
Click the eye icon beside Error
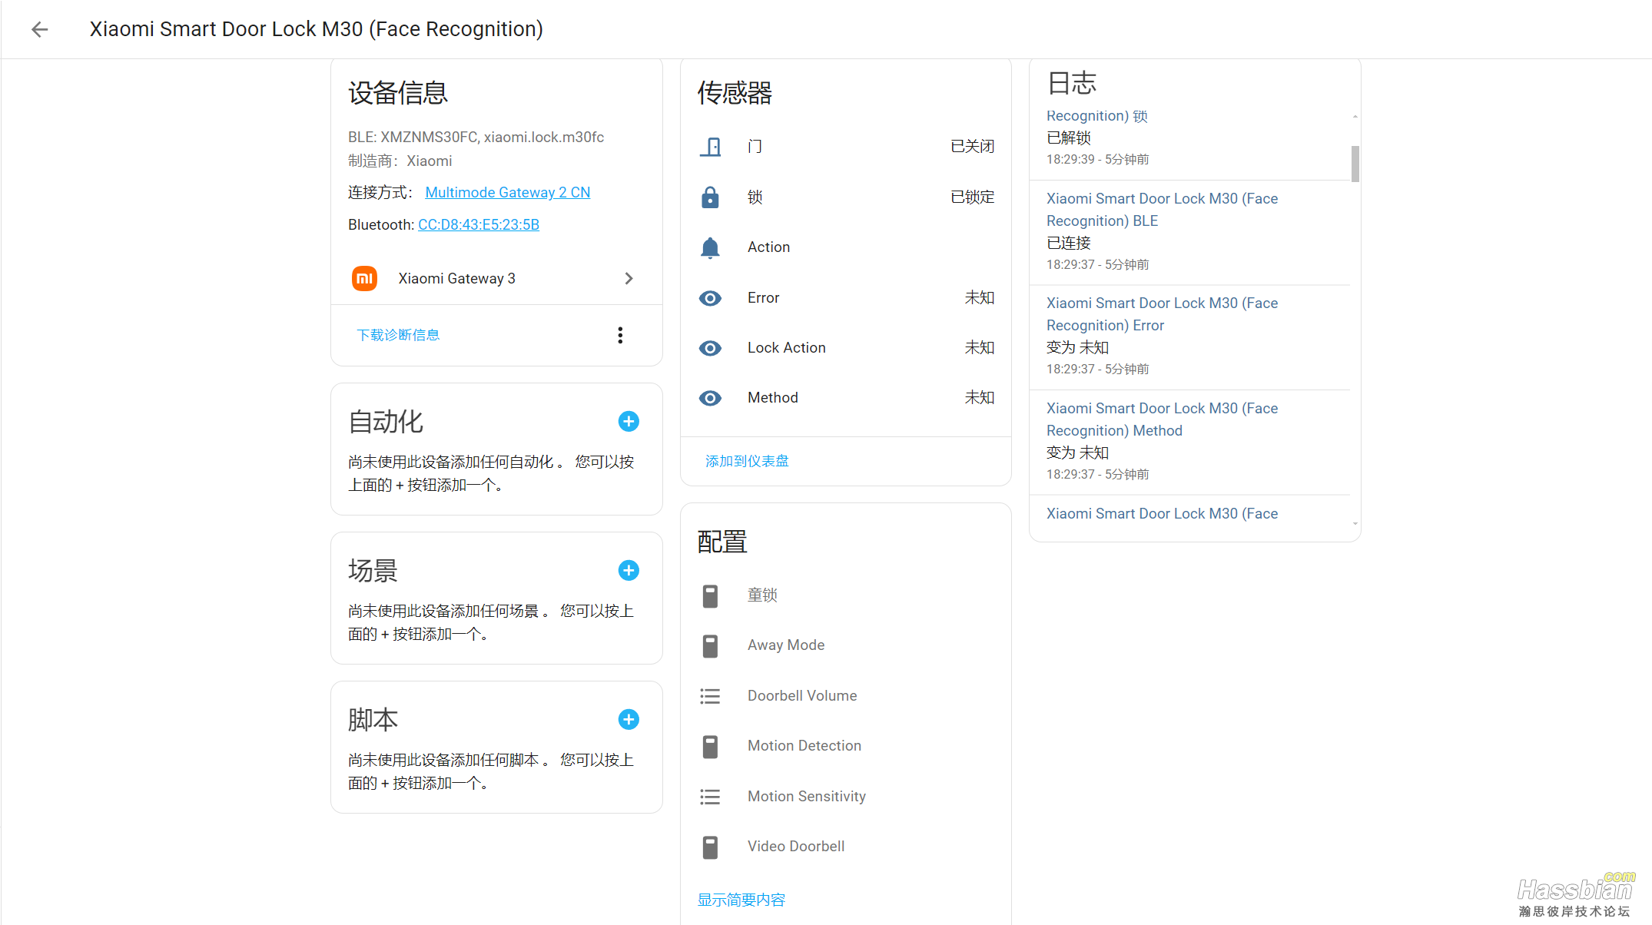click(x=710, y=297)
